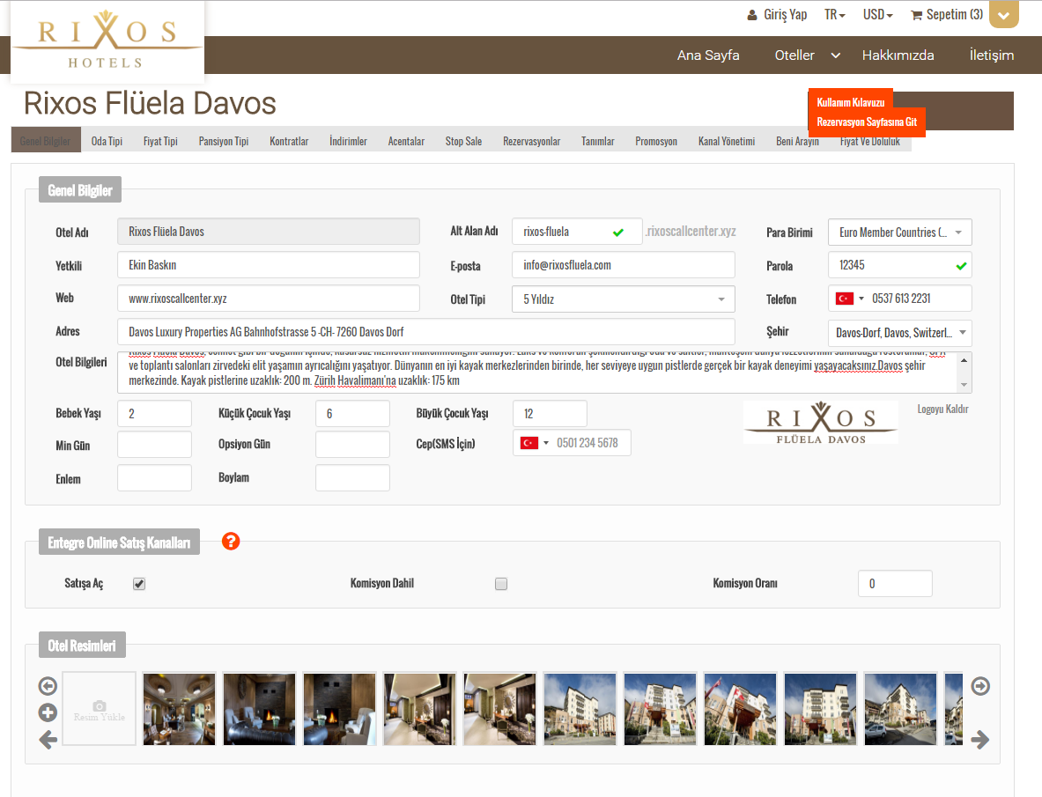
Task: Click the gray right arrow at gallery end
Action: [980, 739]
